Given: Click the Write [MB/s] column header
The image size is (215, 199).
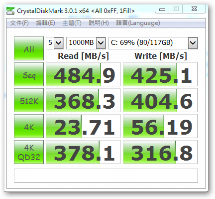Looking at the screenshot, I should click(161, 56).
